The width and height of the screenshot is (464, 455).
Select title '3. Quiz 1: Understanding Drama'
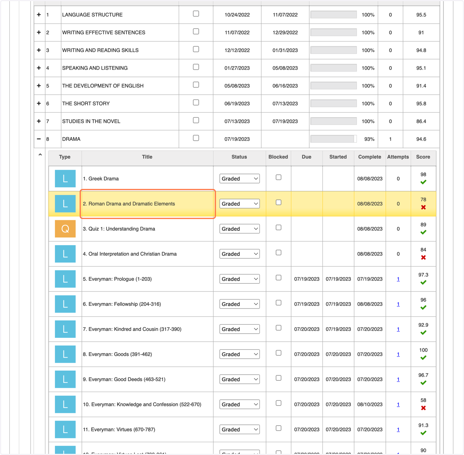(x=119, y=229)
